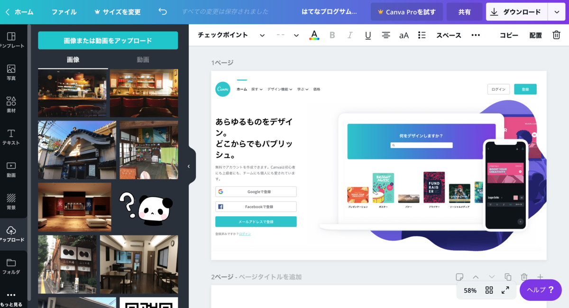Switch to the 画像 tab
569x308 pixels.
click(x=73, y=60)
